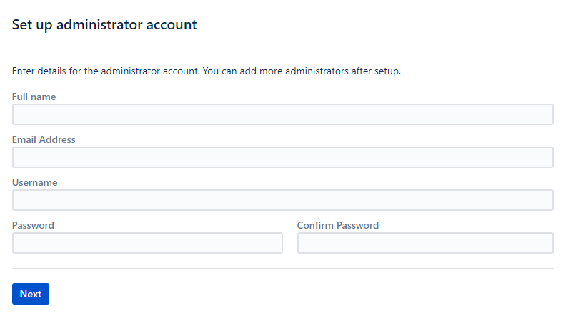Click the 'Password' label on the left
This screenshot has width=566, height=321.
[33, 225]
